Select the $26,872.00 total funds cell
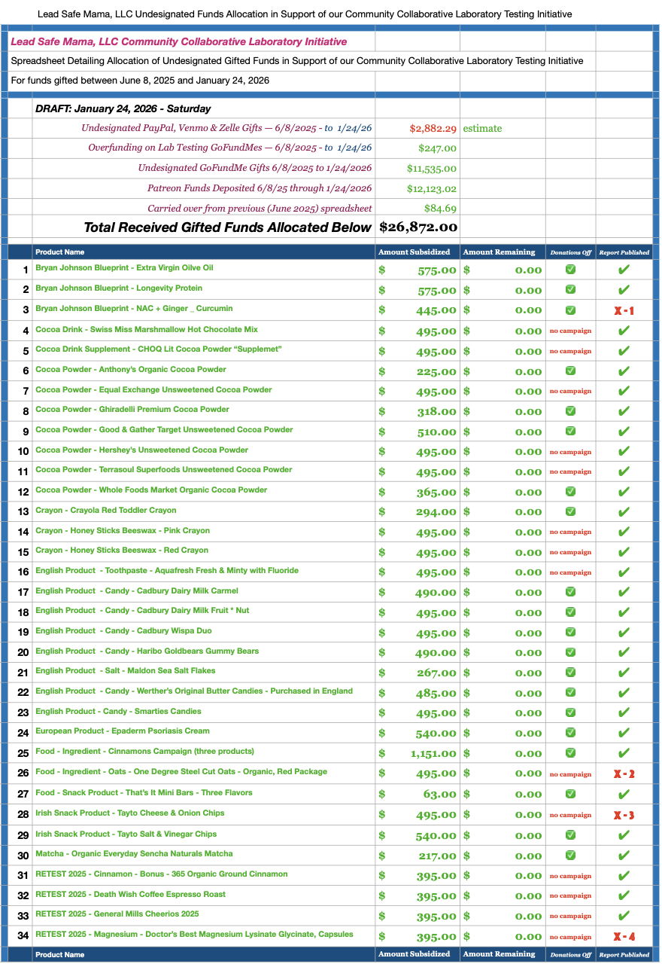662x964 pixels. click(418, 227)
